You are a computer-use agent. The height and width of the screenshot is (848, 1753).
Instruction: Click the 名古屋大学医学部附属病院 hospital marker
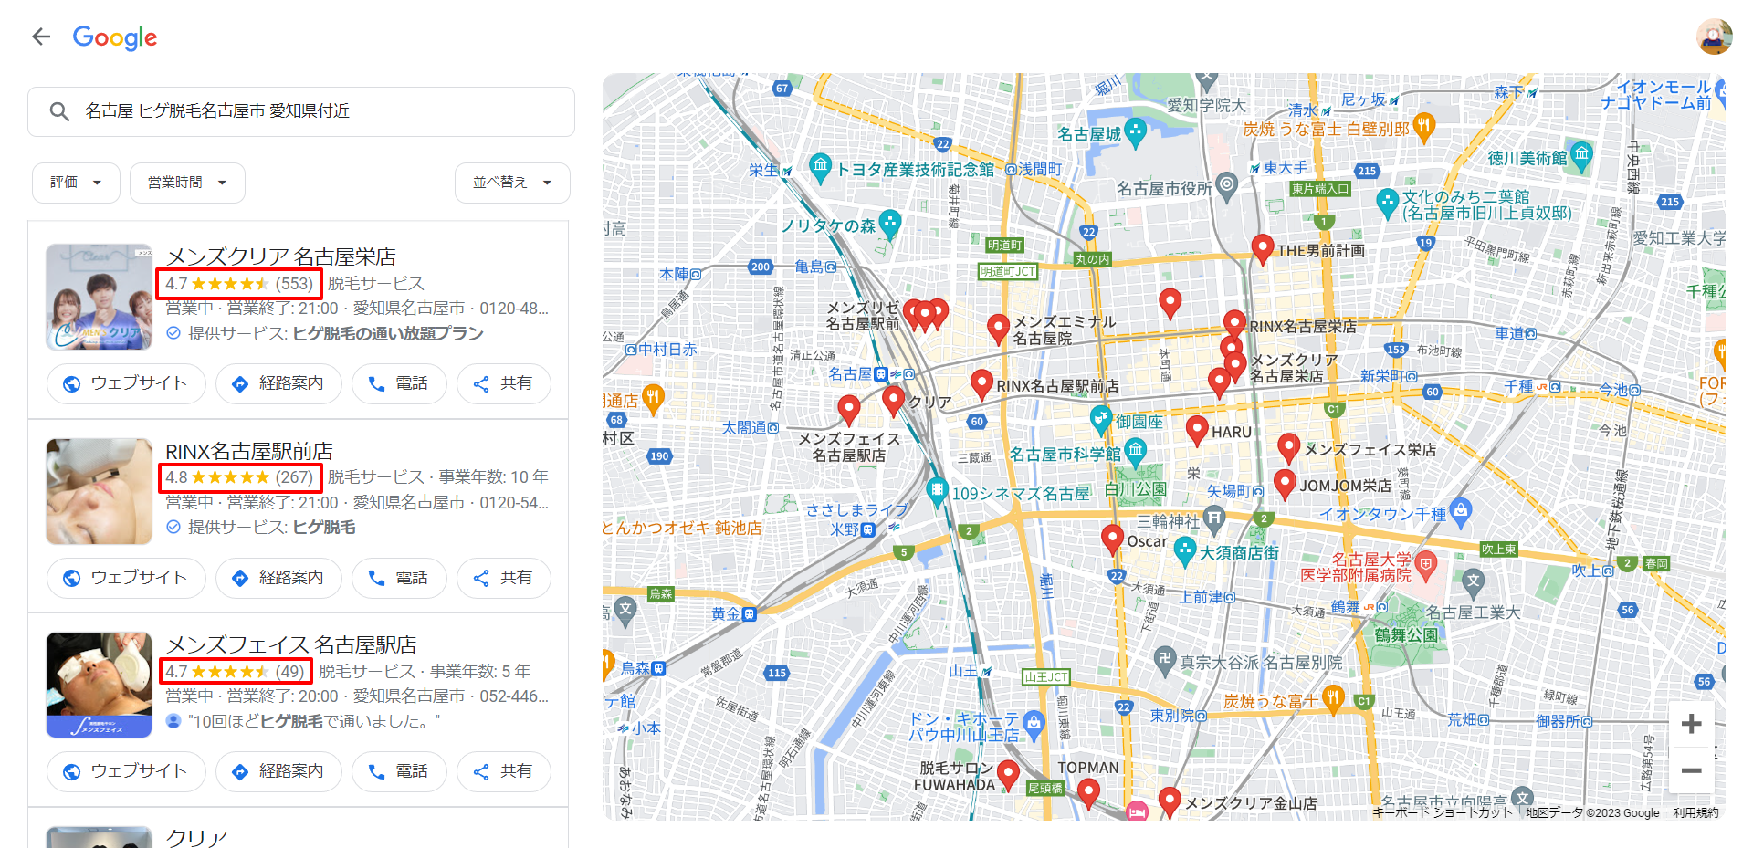click(x=1426, y=565)
